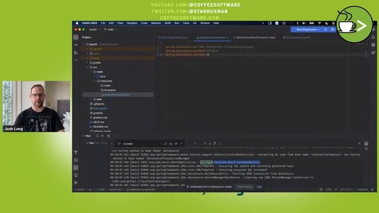This screenshot has height=213, width=379.
Task: Select application.properties in project tree
Action: point(117,95)
